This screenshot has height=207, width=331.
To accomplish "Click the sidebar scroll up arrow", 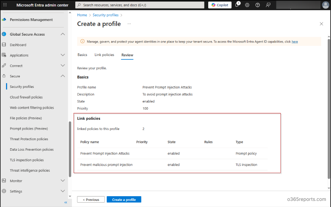I will tap(70, 13).
